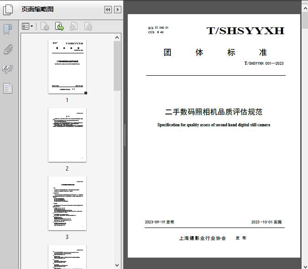
Task: Open the Bookmarks panel in the sidebar
Action: coord(8,30)
